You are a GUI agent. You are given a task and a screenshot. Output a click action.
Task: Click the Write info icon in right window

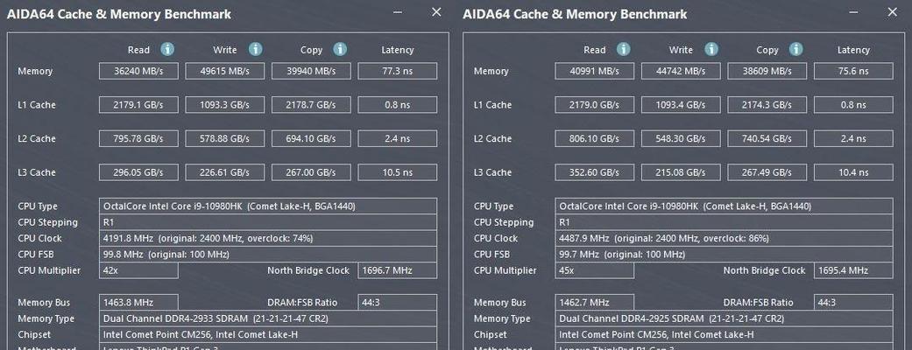click(x=711, y=49)
